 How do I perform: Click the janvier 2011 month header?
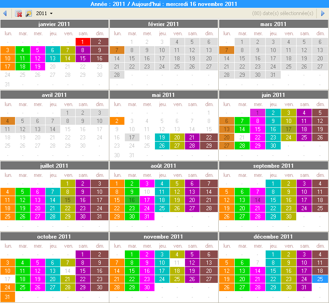tap(54, 24)
